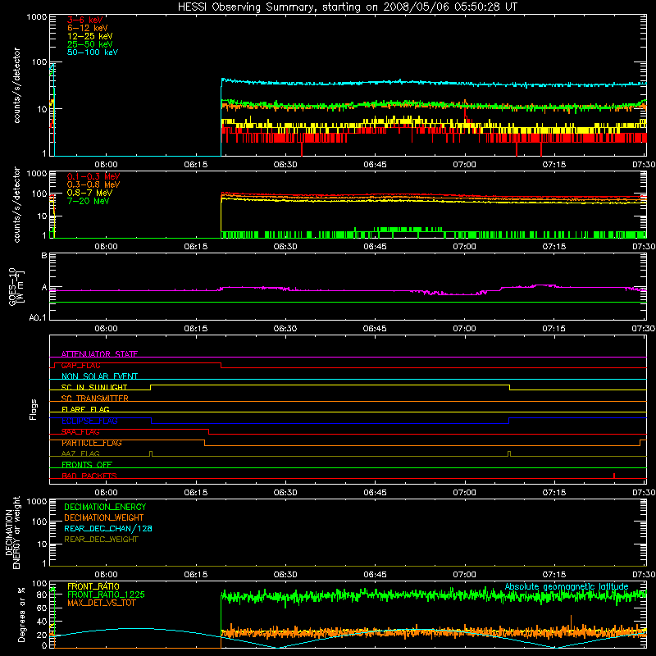The width and height of the screenshot is (656, 656).
Task: Click the 0.1-0.3 MeV legend label
Action: click(x=93, y=176)
